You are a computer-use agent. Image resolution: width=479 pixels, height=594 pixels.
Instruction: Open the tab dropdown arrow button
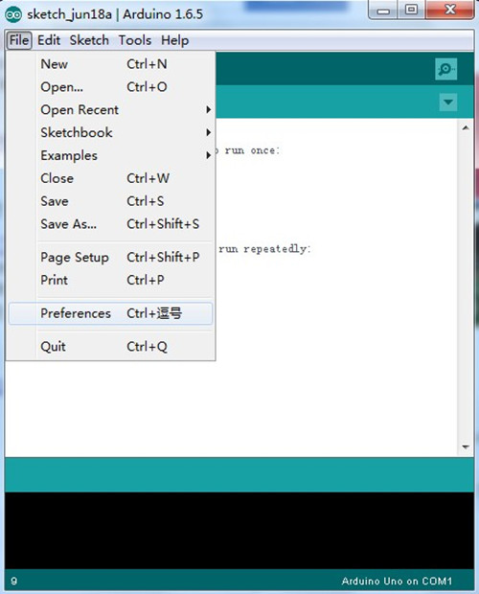pos(448,102)
